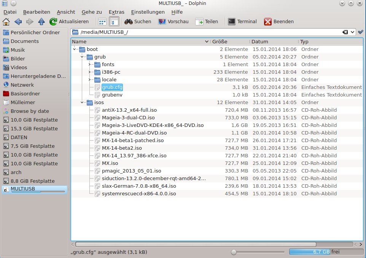
Task: Open Persönlicher Ordner in places
Action: tap(35, 32)
